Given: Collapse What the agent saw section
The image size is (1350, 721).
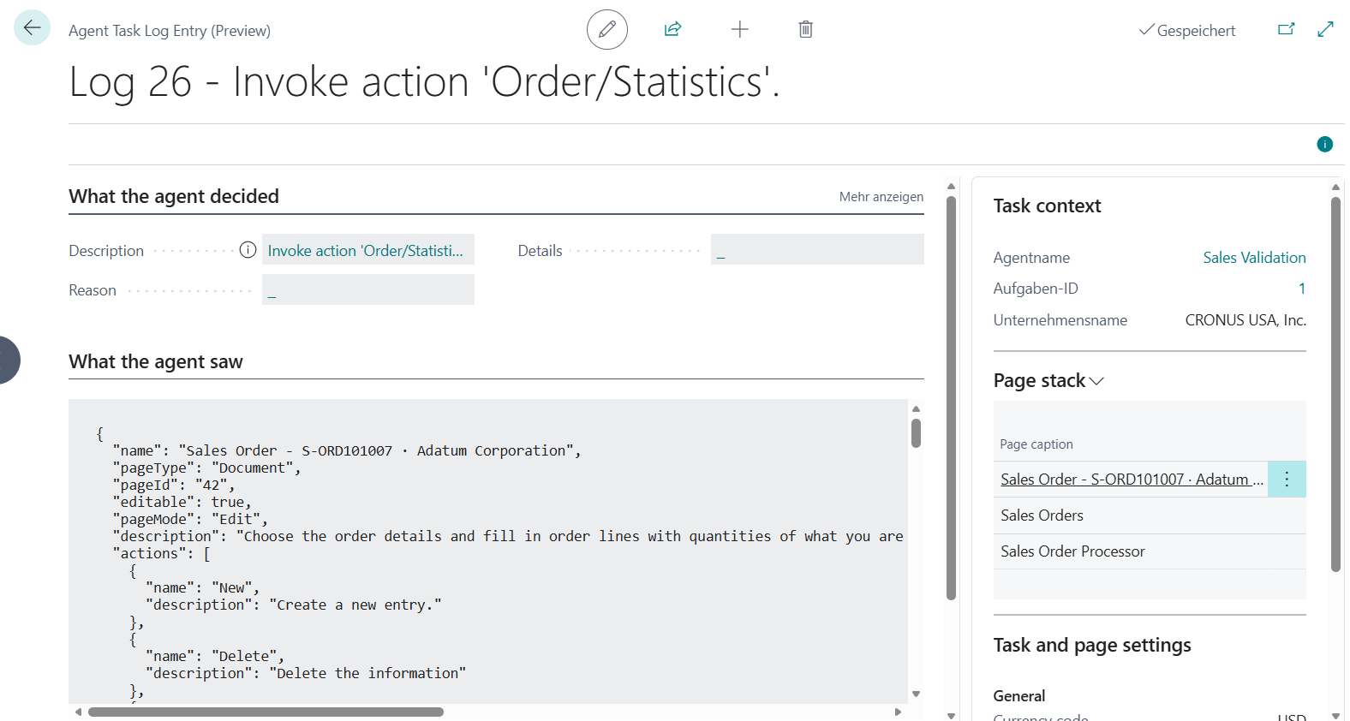Looking at the screenshot, I should [156, 361].
